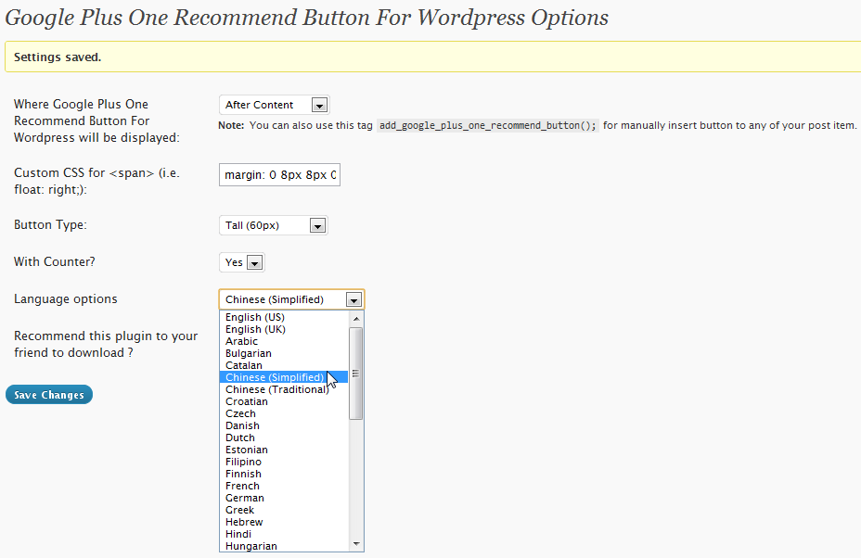
Task: Click the Save Changes button
Action: pyautogui.click(x=49, y=395)
